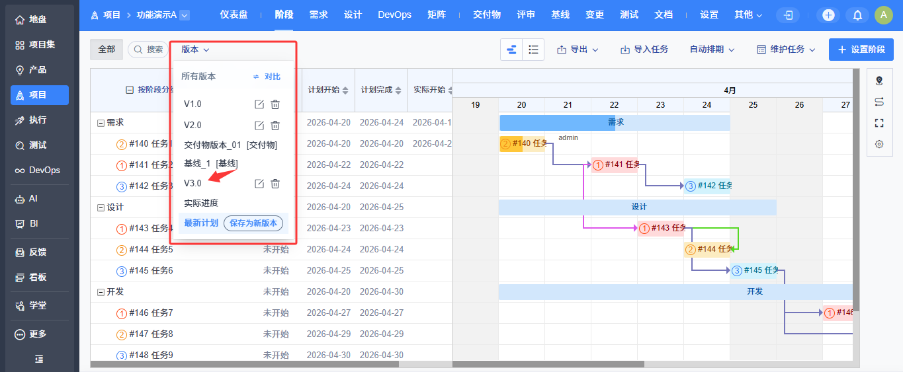Click the 搜索 search field
903x372 pixels.
148,50
